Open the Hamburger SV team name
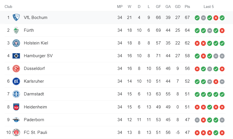 coord(38,56)
